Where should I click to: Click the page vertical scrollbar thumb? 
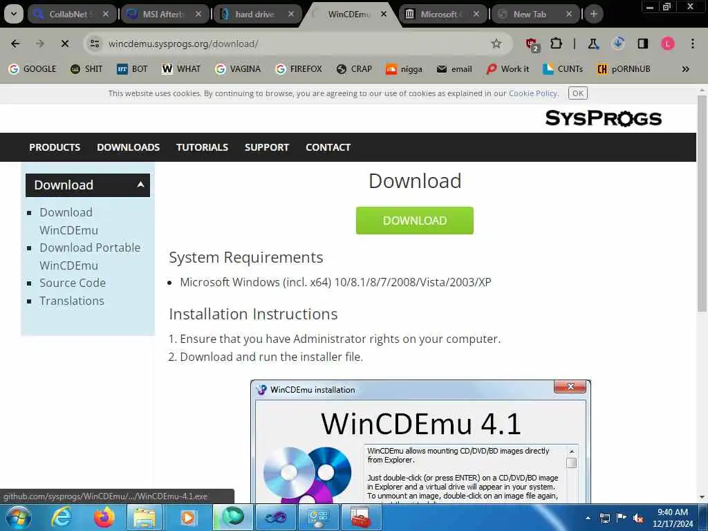pyautogui.click(x=702, y=203)
